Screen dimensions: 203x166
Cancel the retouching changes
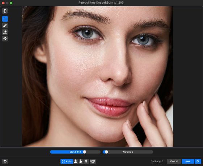click(174, 161)
